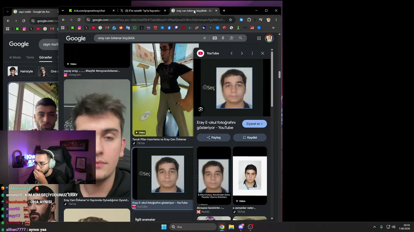The height and width of the screenshot is (232, 414).
Task: Submit search with the magnifier icon
Action: (240, 38)
